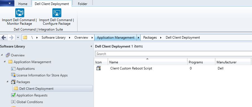
Task: Click Import Dell Command Configure Package icon
Action: pyautogui.click(x=57, y=13)
